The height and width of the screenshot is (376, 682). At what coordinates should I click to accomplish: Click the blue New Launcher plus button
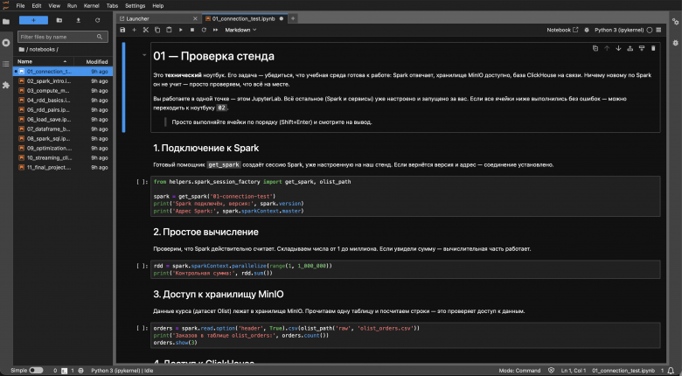tap(33, 20)
